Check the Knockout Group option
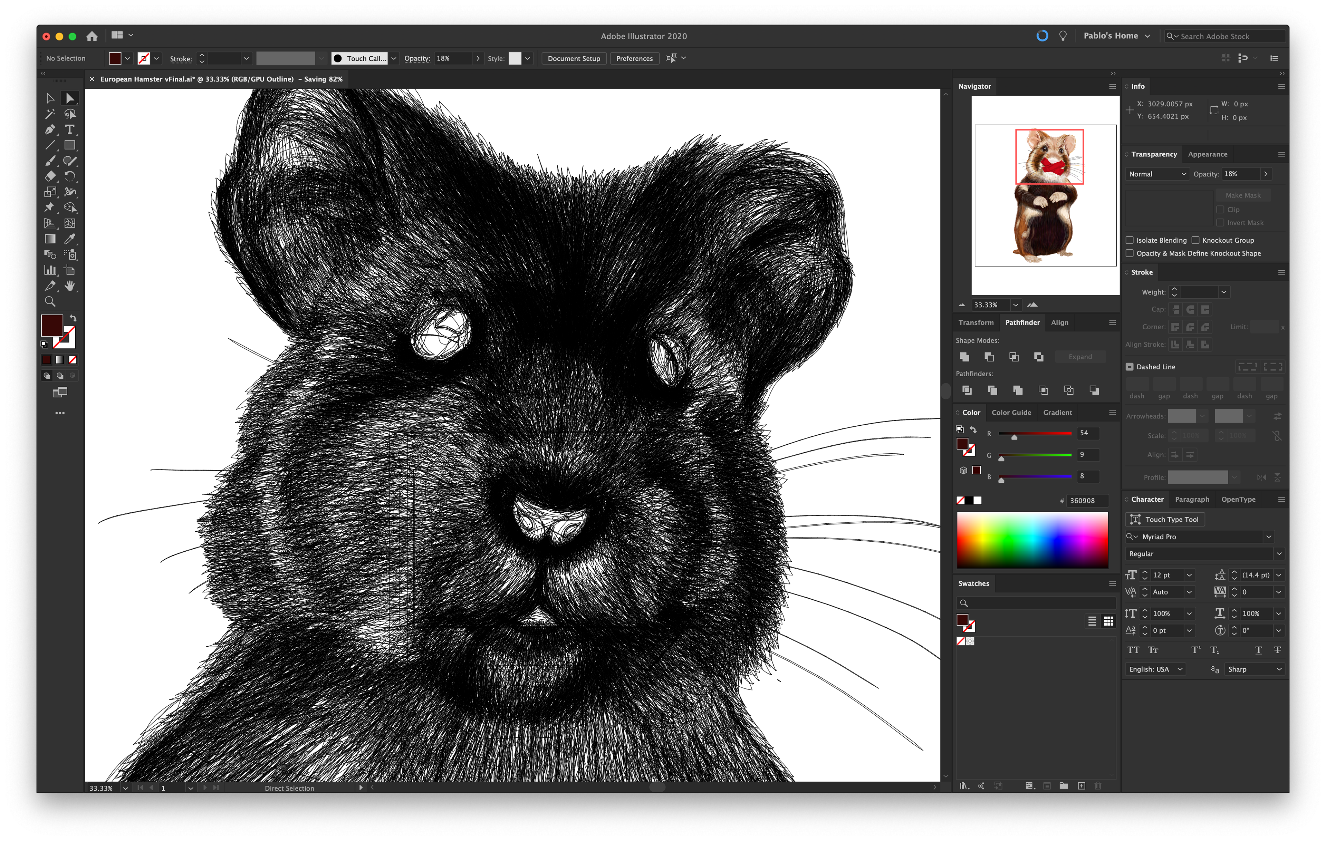This screenshot has width=1326, height=841. [1195, 240]
